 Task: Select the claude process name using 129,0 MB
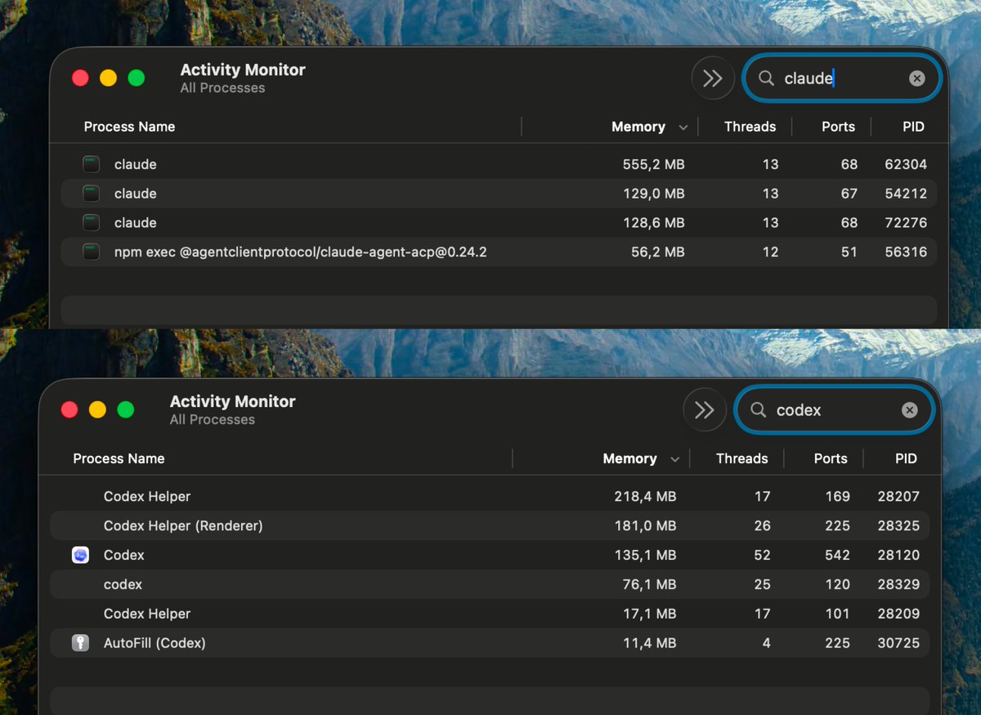coord(135,194)
